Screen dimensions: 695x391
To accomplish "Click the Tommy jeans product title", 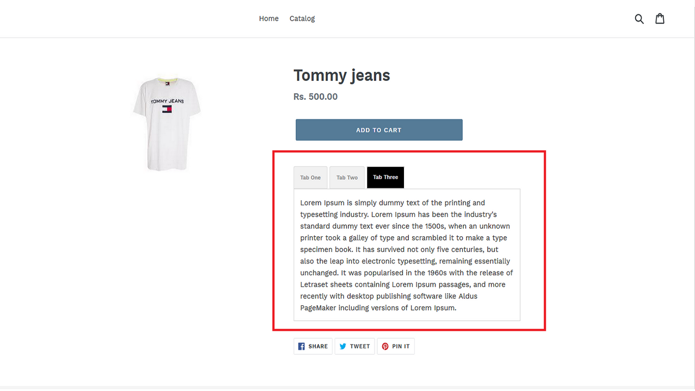I will pyautogui.click(x=341, y=75).
